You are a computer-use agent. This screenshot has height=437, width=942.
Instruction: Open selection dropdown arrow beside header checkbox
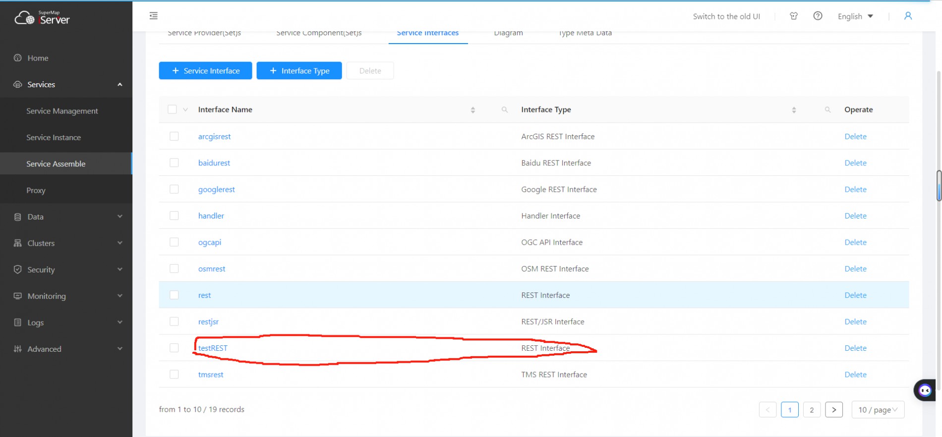(x=185, y=109)
